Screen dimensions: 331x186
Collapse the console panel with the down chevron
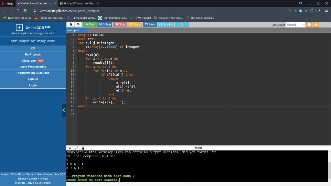coord(70,148)
